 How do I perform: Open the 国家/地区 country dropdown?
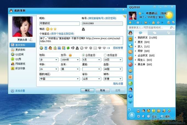[x=60, y=79]
